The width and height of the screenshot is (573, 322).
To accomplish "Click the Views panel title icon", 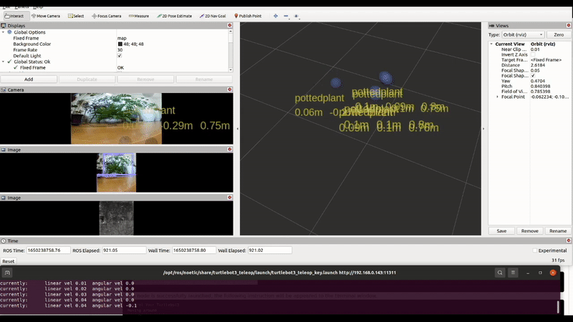I will click(491, 26).
